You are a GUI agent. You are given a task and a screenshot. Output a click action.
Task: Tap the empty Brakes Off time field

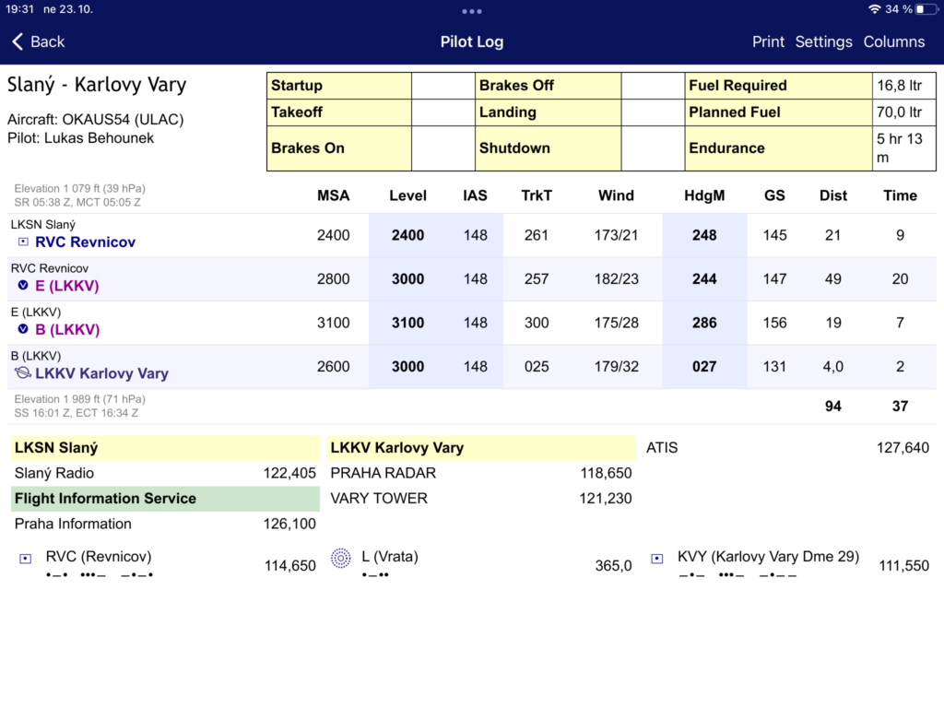pyautogui.click(x=652, y=86)
